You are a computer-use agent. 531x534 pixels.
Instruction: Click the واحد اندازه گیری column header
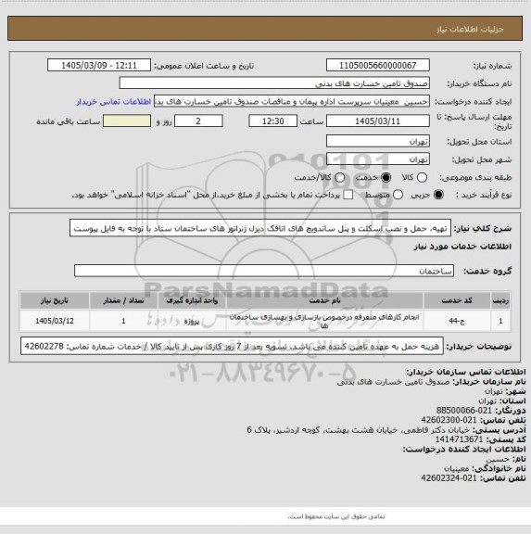coord(192,300)
